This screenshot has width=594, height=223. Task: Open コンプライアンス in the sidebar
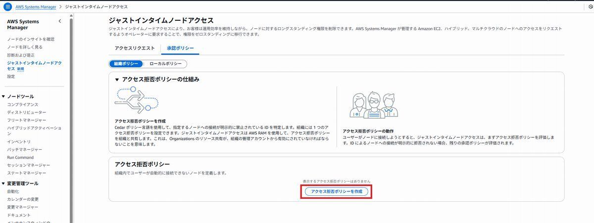point(23,105)
